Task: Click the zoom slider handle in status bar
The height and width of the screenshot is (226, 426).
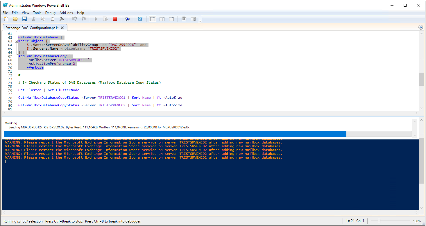Action: (379, 221)
